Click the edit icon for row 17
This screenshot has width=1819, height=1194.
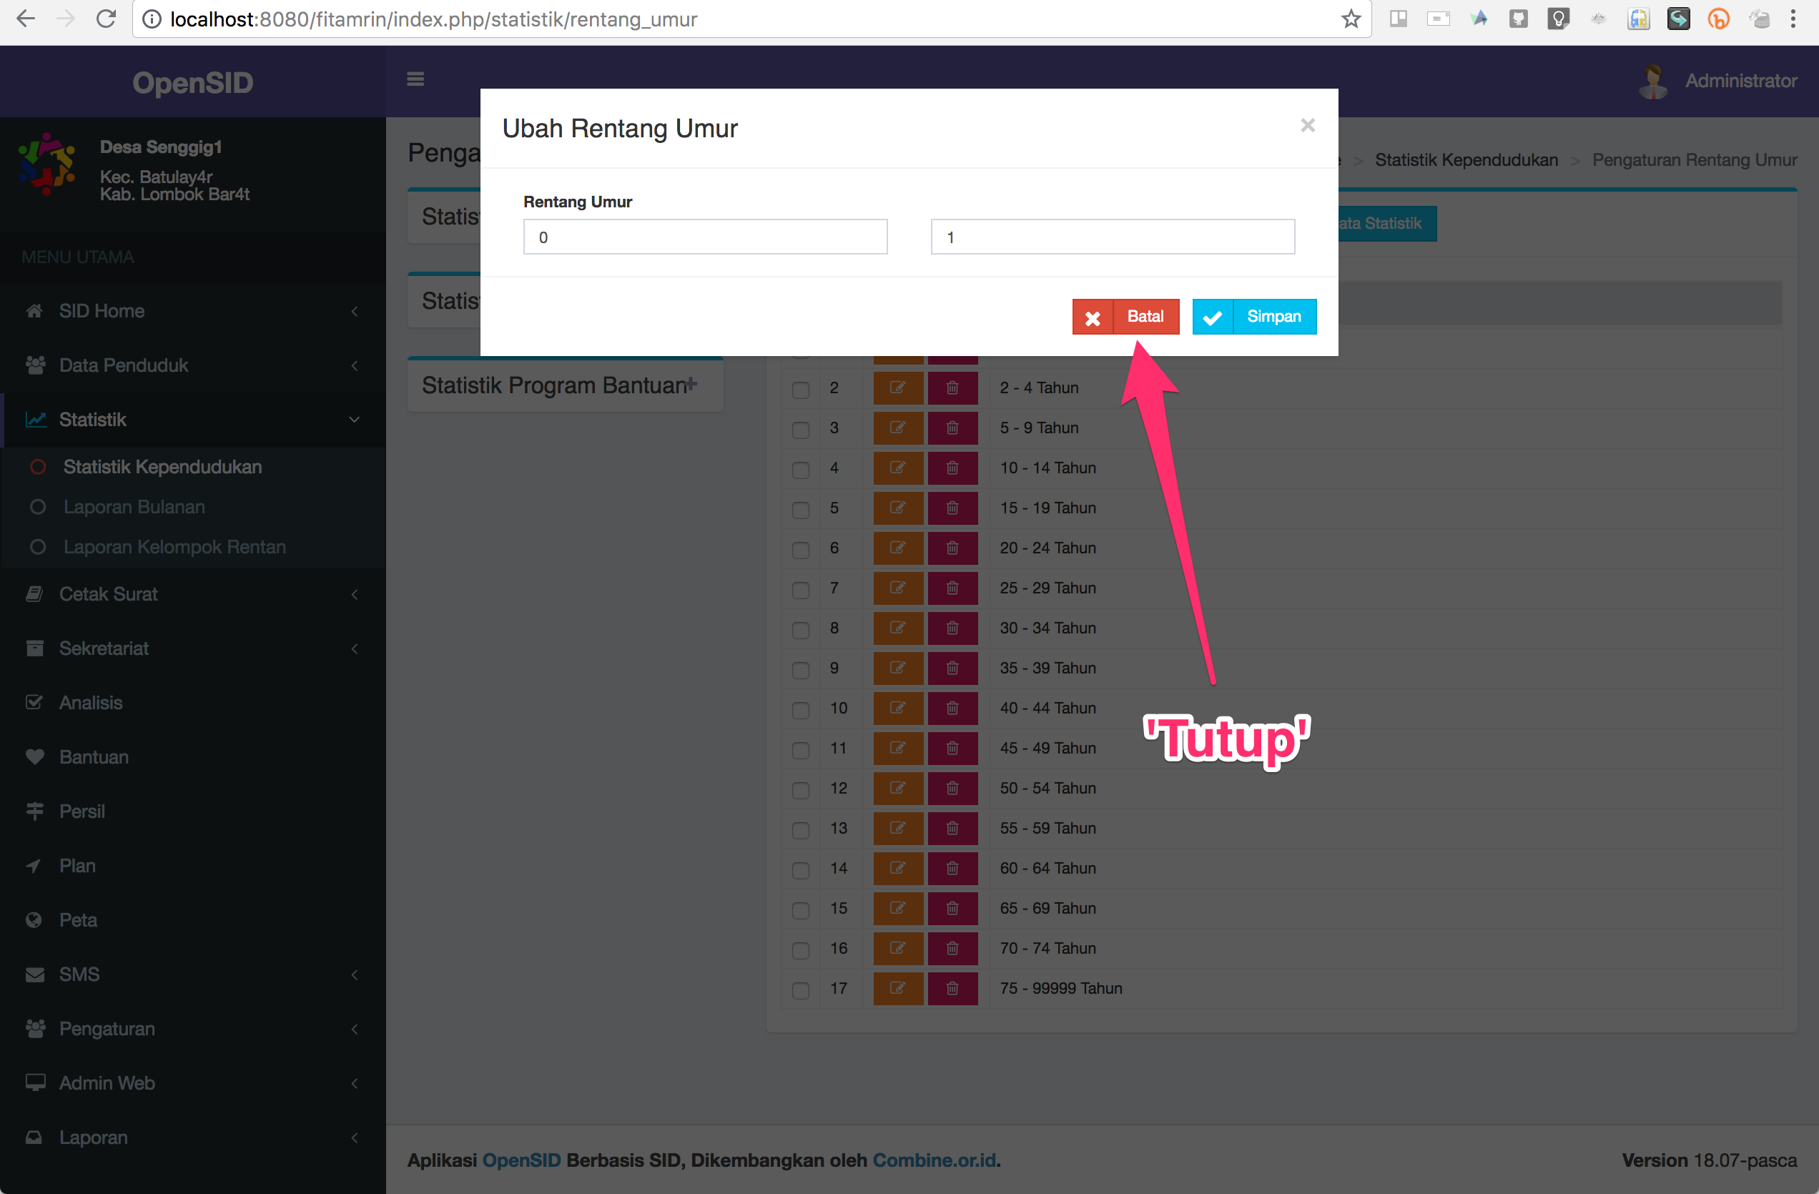pyautogui.click(x=898, y=988)
